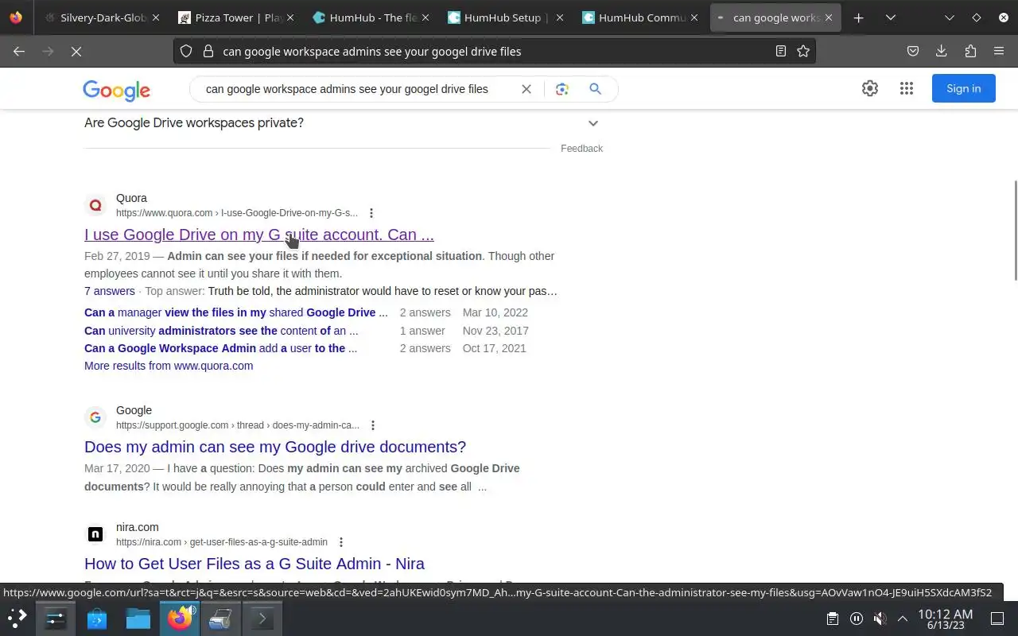The height and width of the screenshot is (636, 1018).
Task: Open clipboard tray icon
Action: [x=832, y=619]
